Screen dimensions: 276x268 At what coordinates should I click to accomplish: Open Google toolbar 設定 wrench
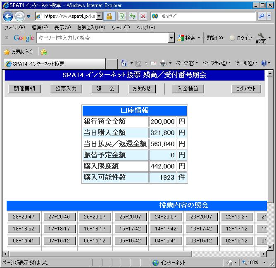tap(261, 38)
